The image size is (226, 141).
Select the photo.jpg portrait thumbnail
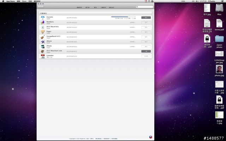click(219, 69)
